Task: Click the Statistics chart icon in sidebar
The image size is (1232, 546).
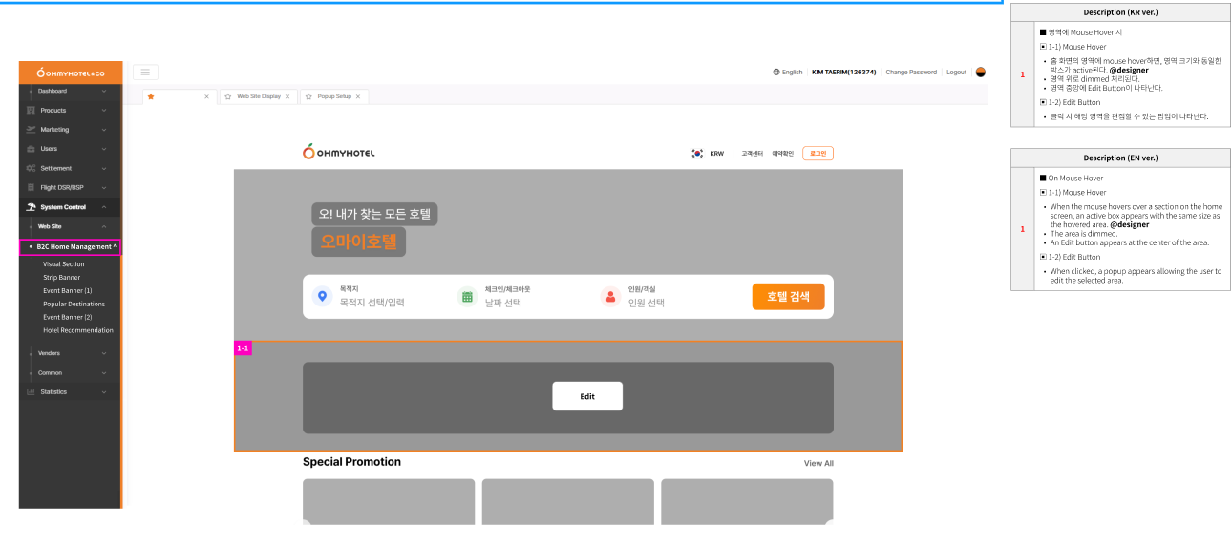Action: [31, 391]
